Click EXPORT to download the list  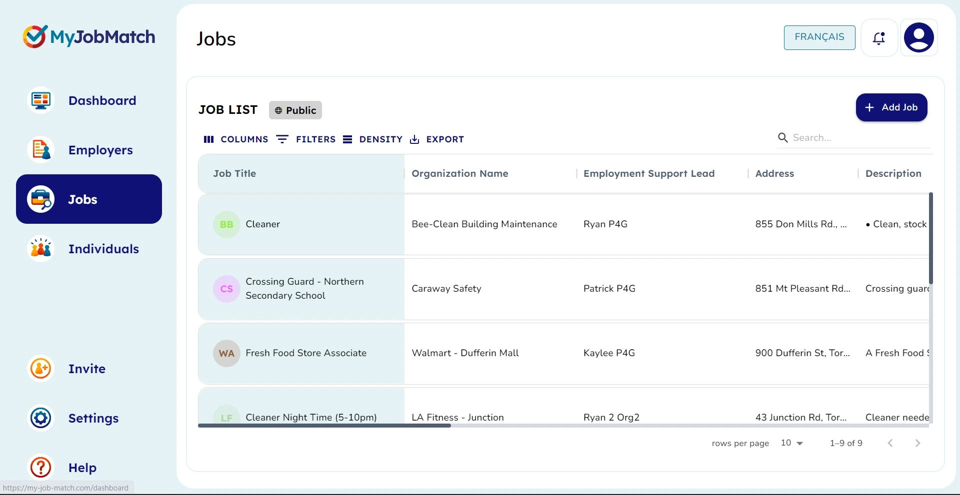click(x=437, y=139)
